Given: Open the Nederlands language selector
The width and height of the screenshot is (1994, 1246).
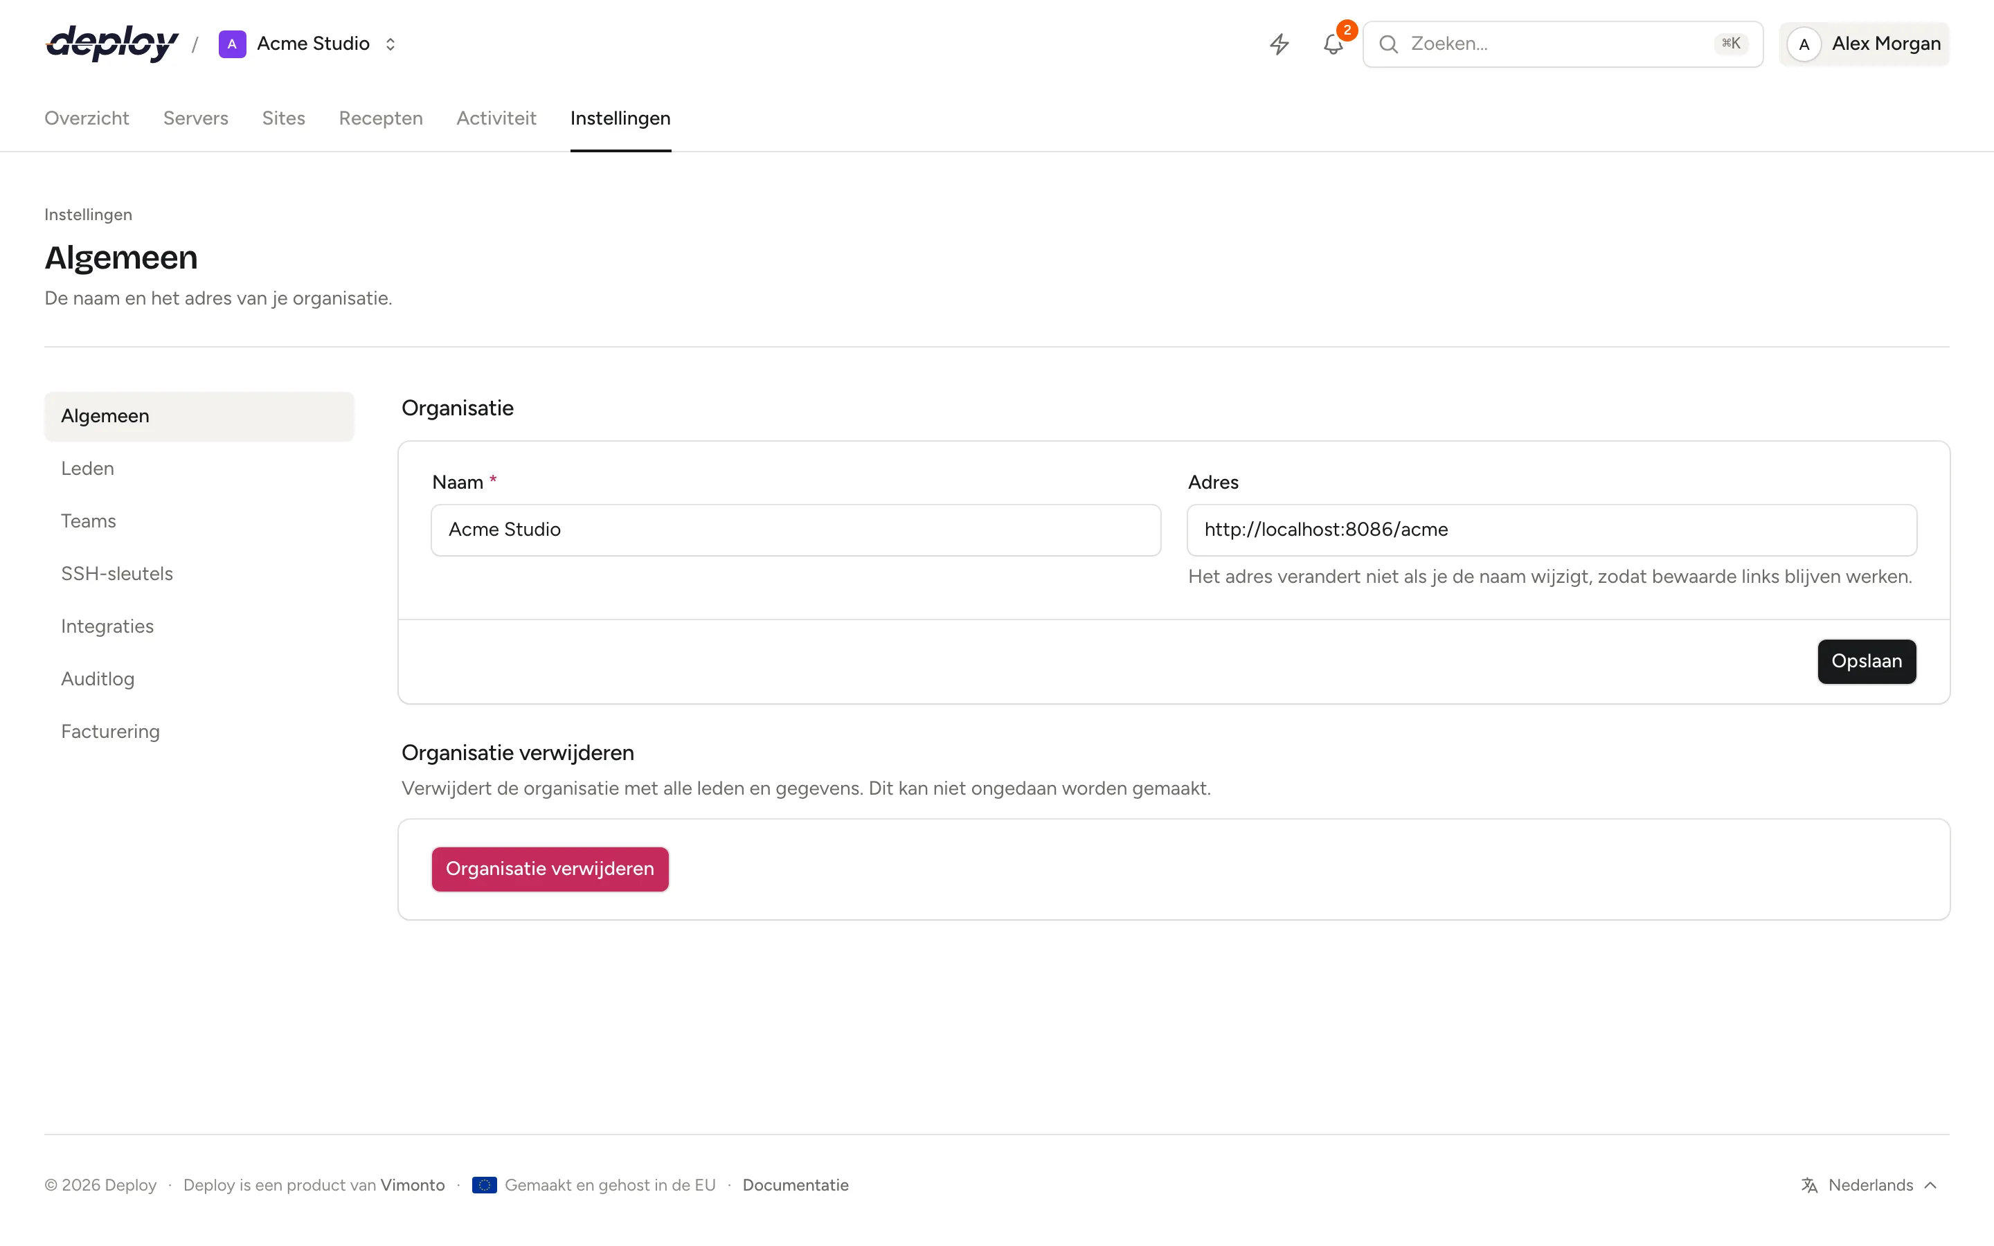Looking at the screenshot, I should click(x=1869, y=1185).
